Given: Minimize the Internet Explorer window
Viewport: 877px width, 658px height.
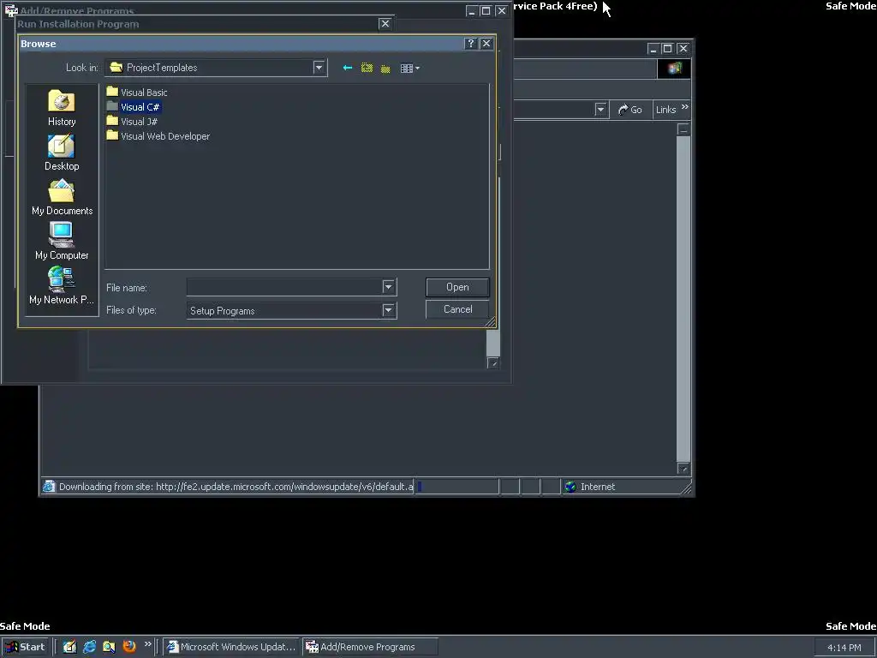Looking at the screenshot, I should tap(653, 49).
